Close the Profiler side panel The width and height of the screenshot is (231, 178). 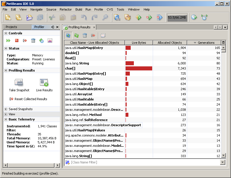(57, 27)
